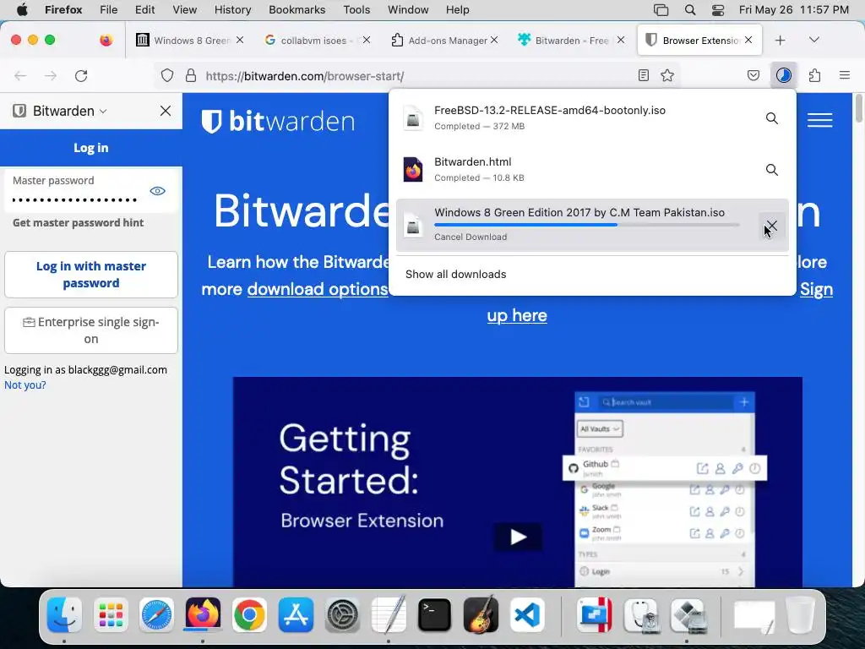Viewport: 865px width, 649px height.
Task: Click the page vertical scrollbar
Action: point(858,109)
